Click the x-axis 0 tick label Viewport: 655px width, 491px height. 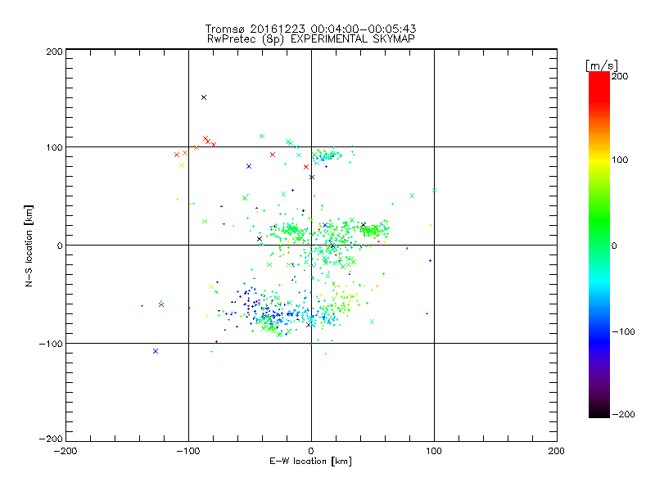311,450
